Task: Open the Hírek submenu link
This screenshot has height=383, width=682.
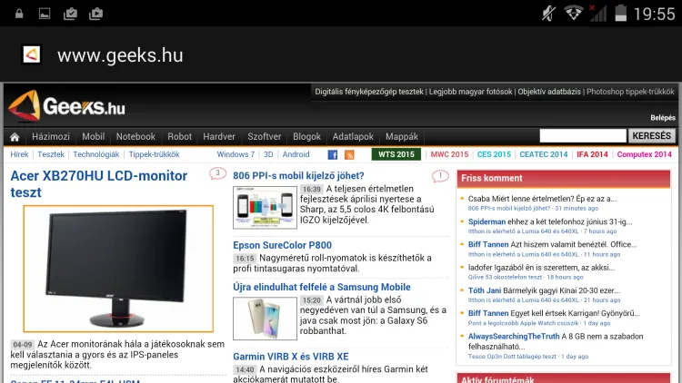Action: [19, 154]
